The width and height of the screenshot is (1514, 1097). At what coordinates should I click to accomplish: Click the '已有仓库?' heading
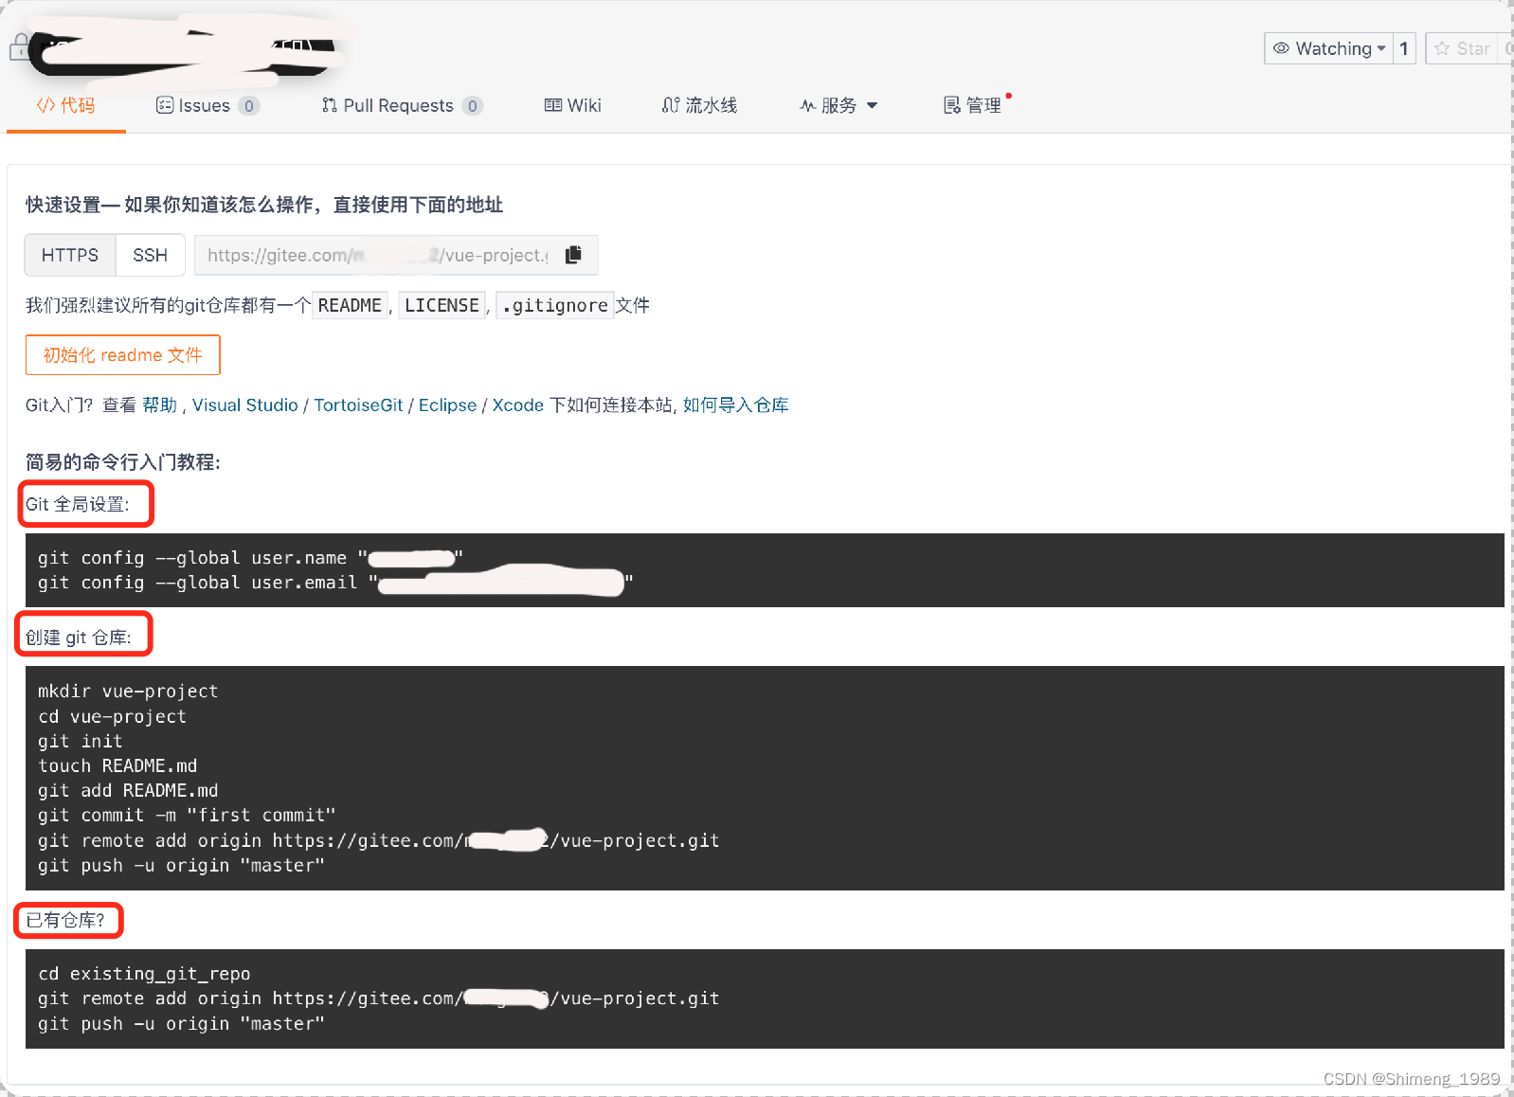(x=65, y=920)
